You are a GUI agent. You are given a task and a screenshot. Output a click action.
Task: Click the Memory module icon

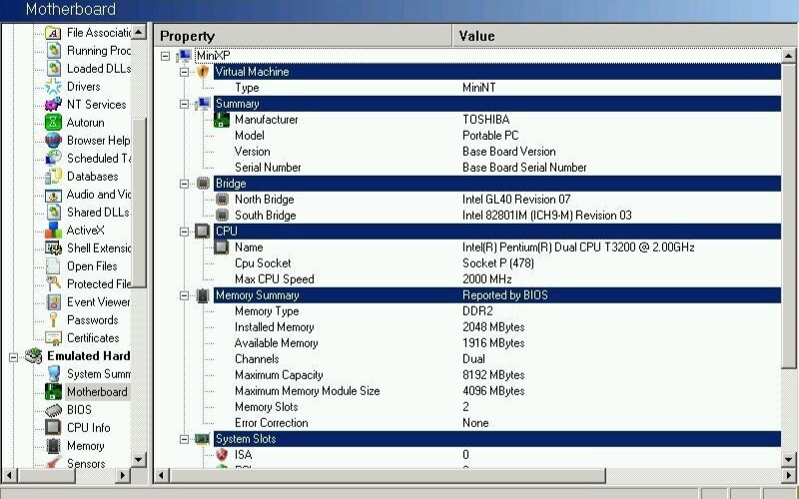point(53,446)
